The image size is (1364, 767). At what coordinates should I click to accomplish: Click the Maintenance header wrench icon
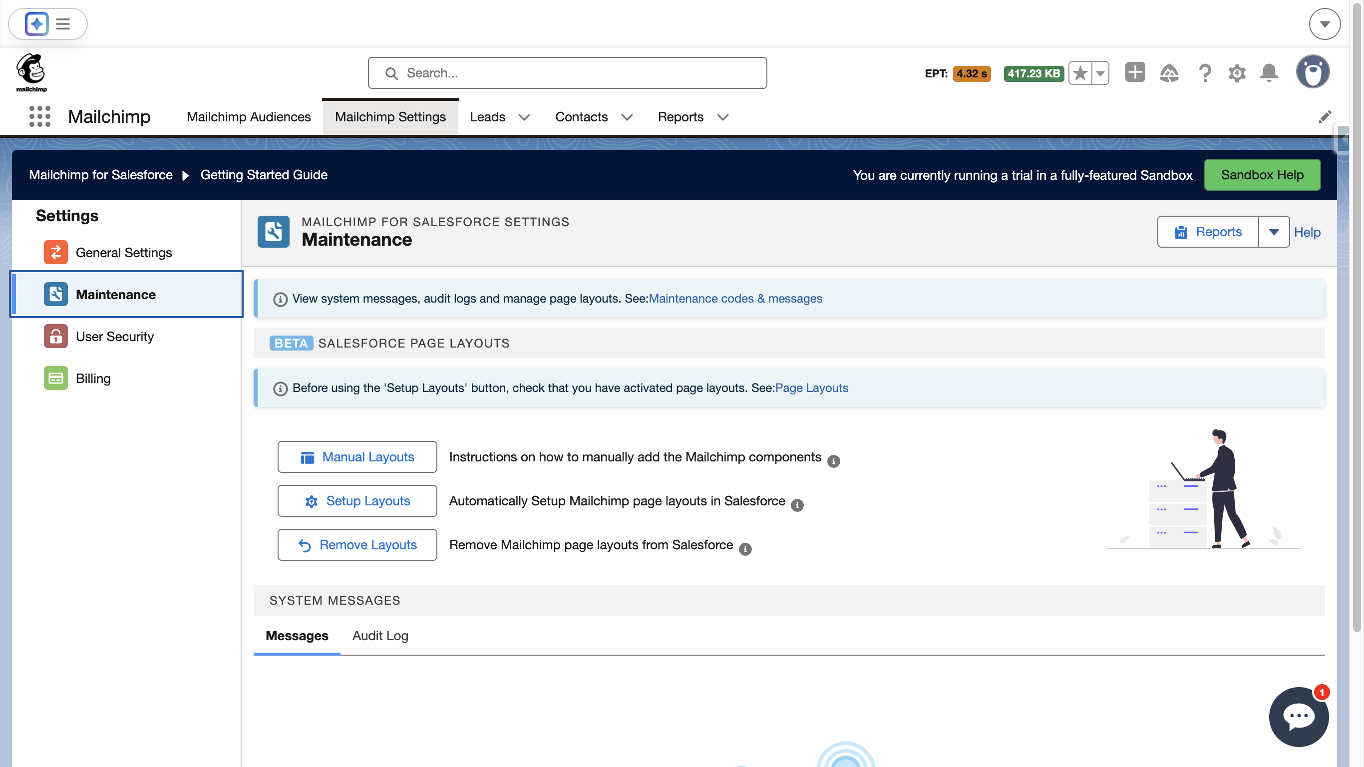(273, 232)
